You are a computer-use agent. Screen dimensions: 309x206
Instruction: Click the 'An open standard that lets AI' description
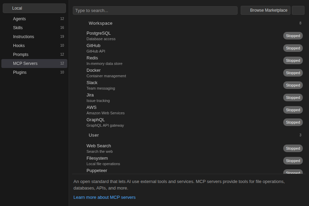[179, 185]
